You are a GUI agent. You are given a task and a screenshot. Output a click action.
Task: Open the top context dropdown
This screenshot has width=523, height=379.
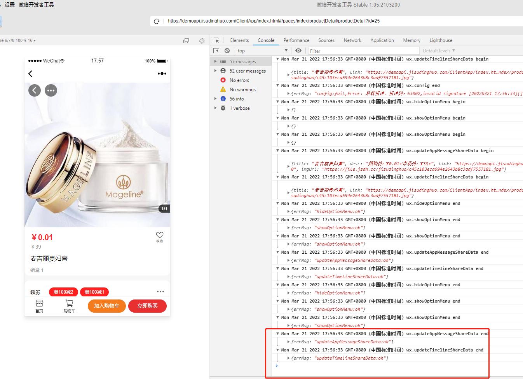(262, 51)
